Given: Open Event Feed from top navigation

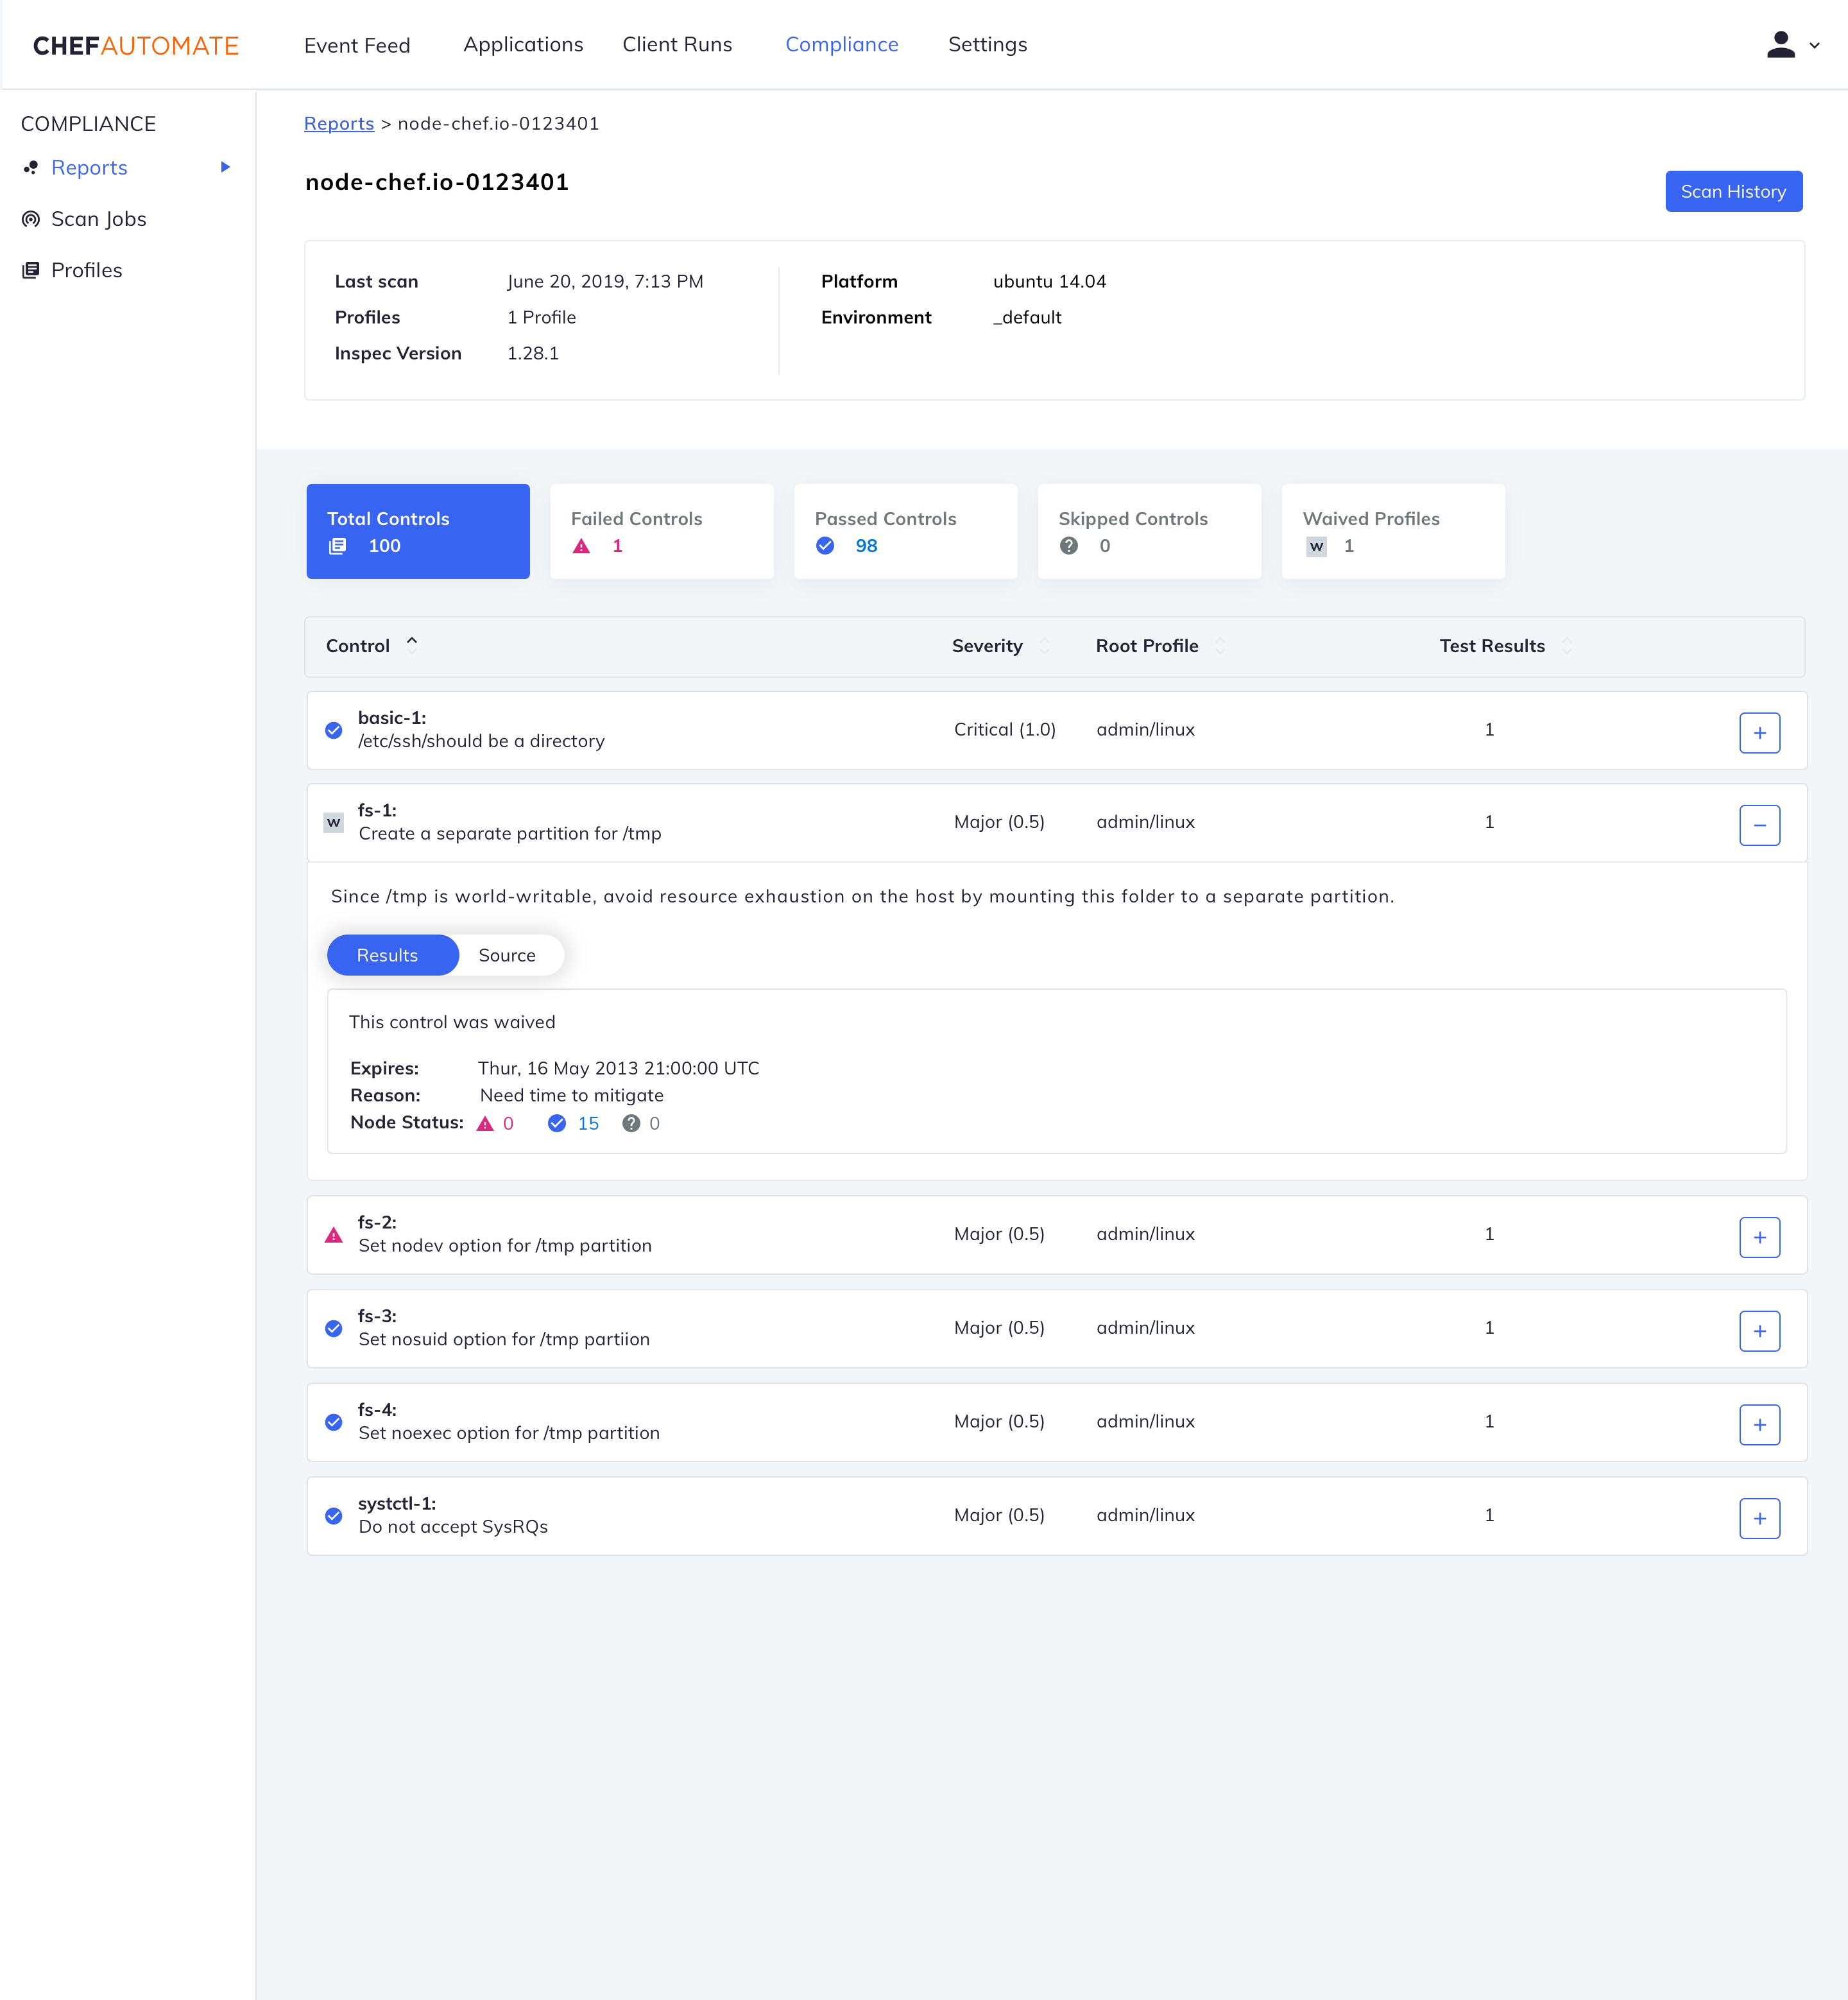Looking at the screenshot, I should point(357,44).
